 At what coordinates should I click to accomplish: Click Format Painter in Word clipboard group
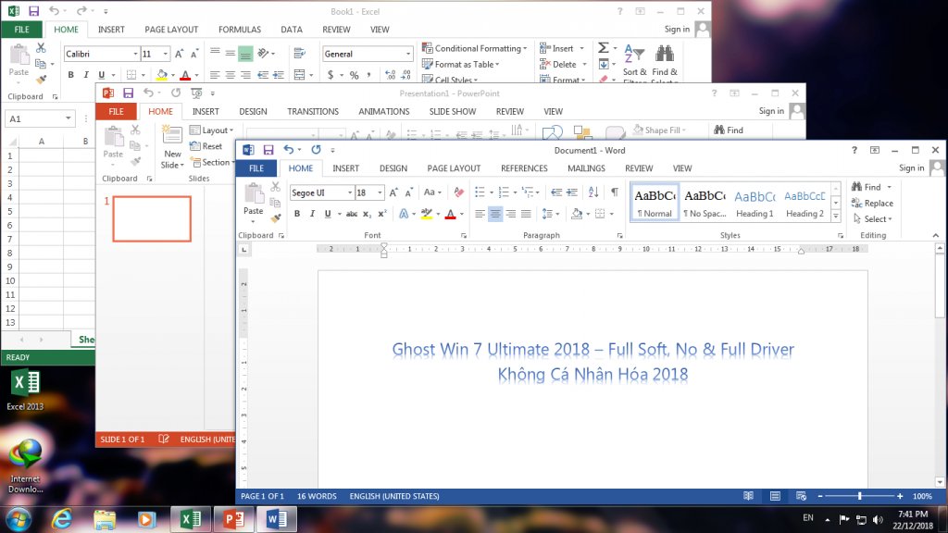coord(276,218)
